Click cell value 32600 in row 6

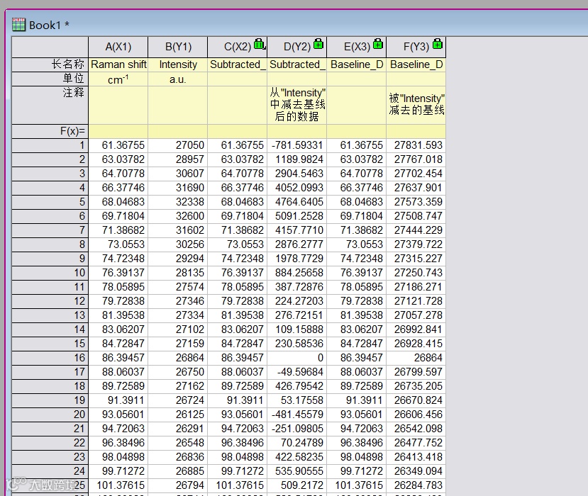178,216
